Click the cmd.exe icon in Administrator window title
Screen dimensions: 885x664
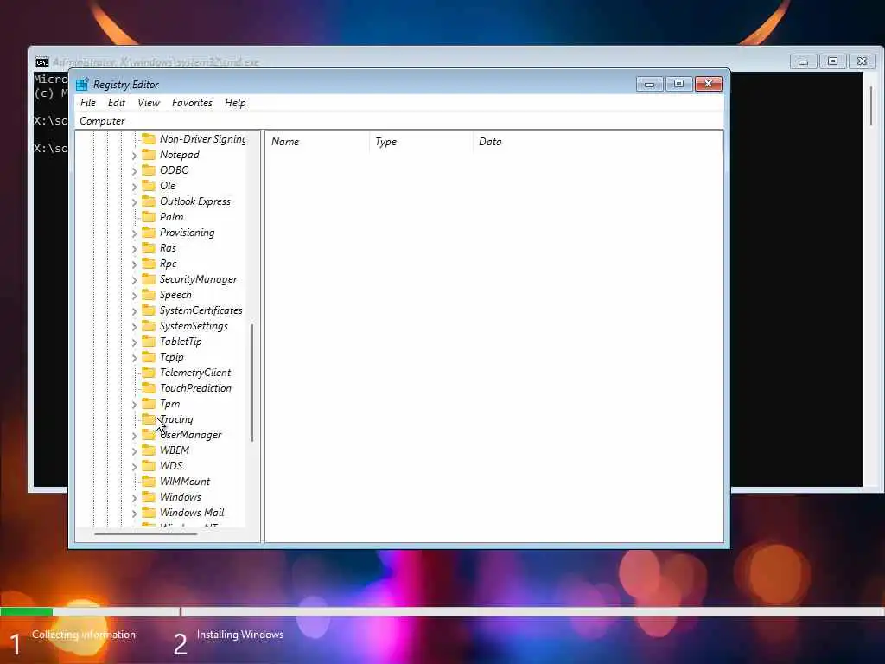point(41,61)
